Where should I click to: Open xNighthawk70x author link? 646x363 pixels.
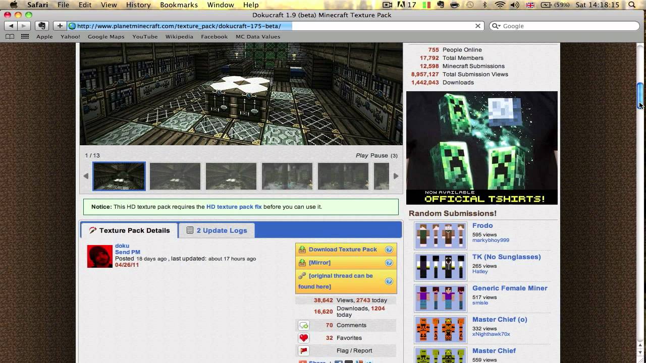click(x=491, y=334)
